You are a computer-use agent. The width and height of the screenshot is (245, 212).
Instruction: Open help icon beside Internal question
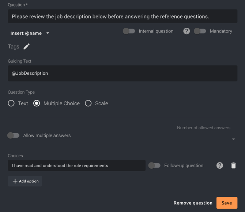click(x=186, y=31)
